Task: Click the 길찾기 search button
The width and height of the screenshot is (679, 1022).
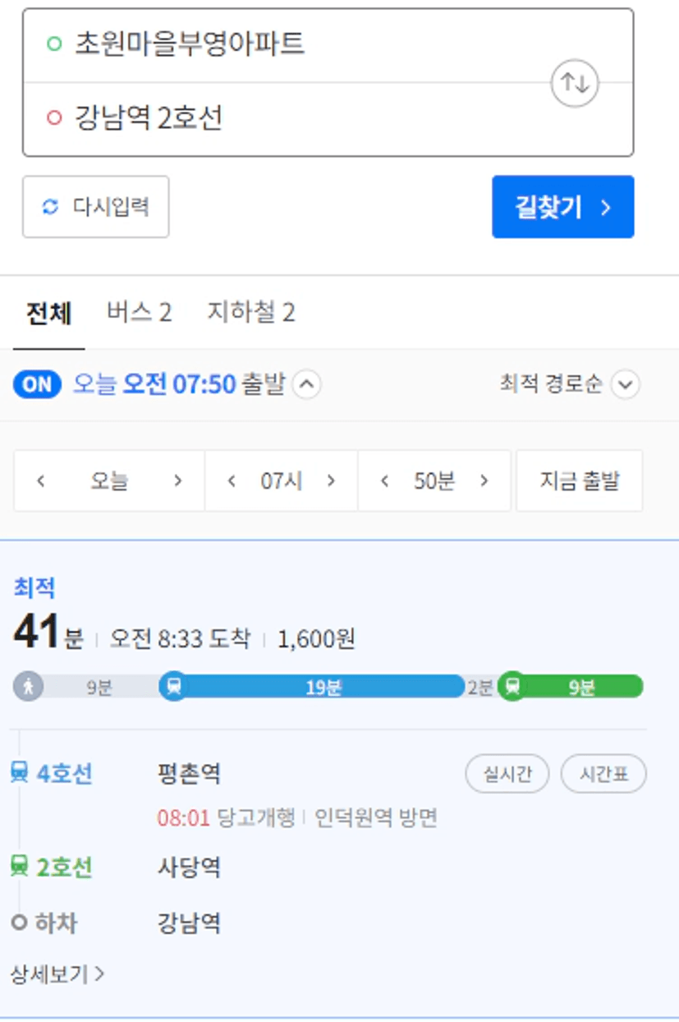Action: pos(563,207)
